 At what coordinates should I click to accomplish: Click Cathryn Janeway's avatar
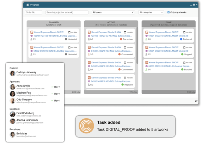pos(12,73)
